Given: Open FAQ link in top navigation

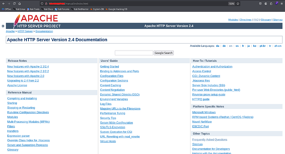Looking at the screenshot, I should [256, 20].
